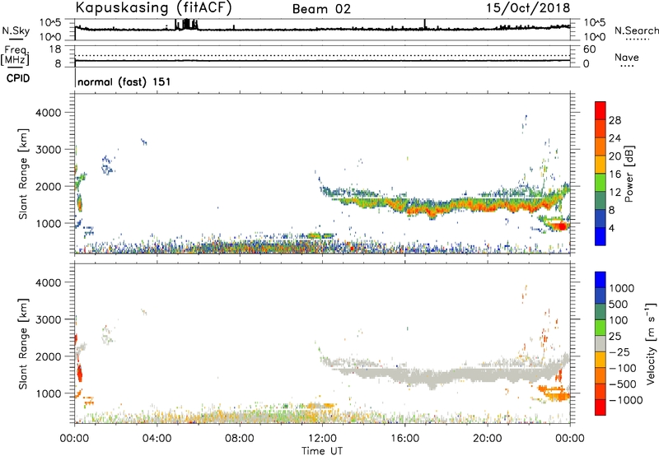The image size is (659, 456).
Task: Click the '16' value on Power colorbar
Action: (615, 174)
